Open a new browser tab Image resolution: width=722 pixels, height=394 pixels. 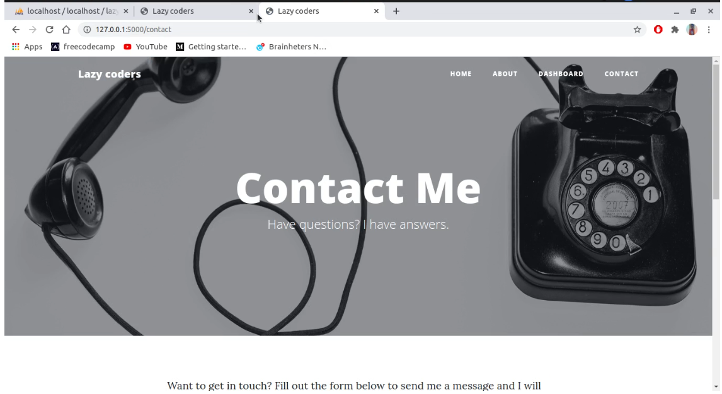(x=396, y=11)
